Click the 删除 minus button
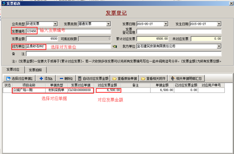This screenshot has width=234, height=154. point(66,78)
